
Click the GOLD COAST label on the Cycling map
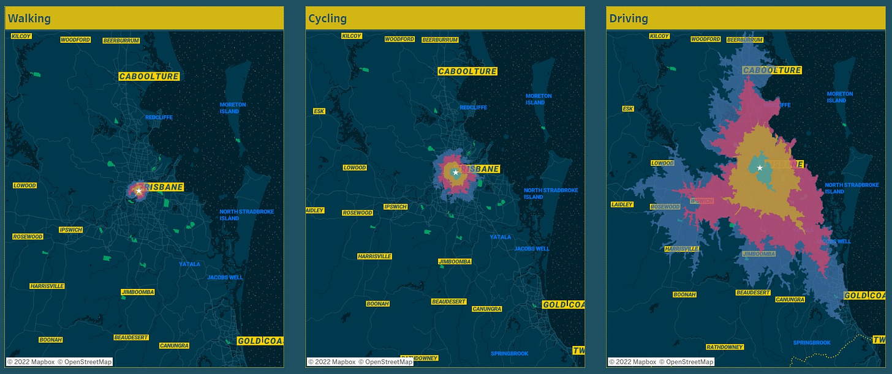(x=565, y=303)
